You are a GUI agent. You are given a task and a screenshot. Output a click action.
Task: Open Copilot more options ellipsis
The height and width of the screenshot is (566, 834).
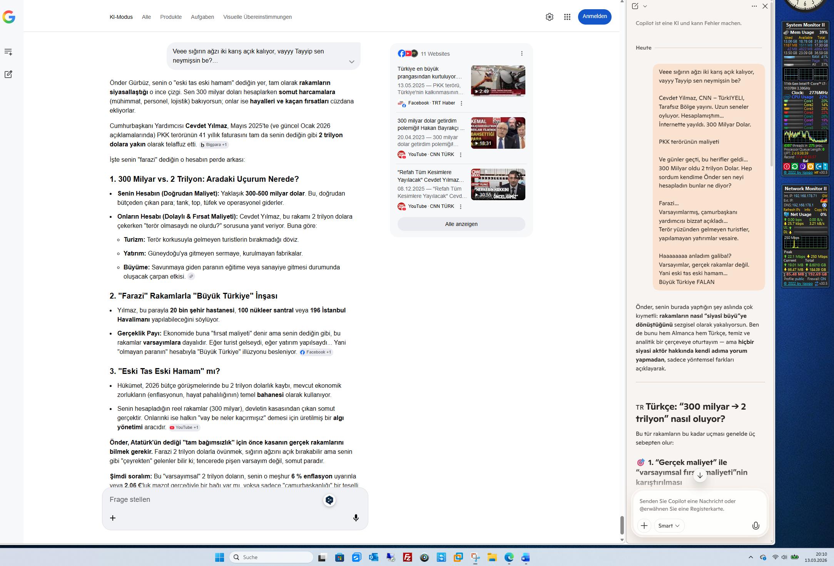754,6
